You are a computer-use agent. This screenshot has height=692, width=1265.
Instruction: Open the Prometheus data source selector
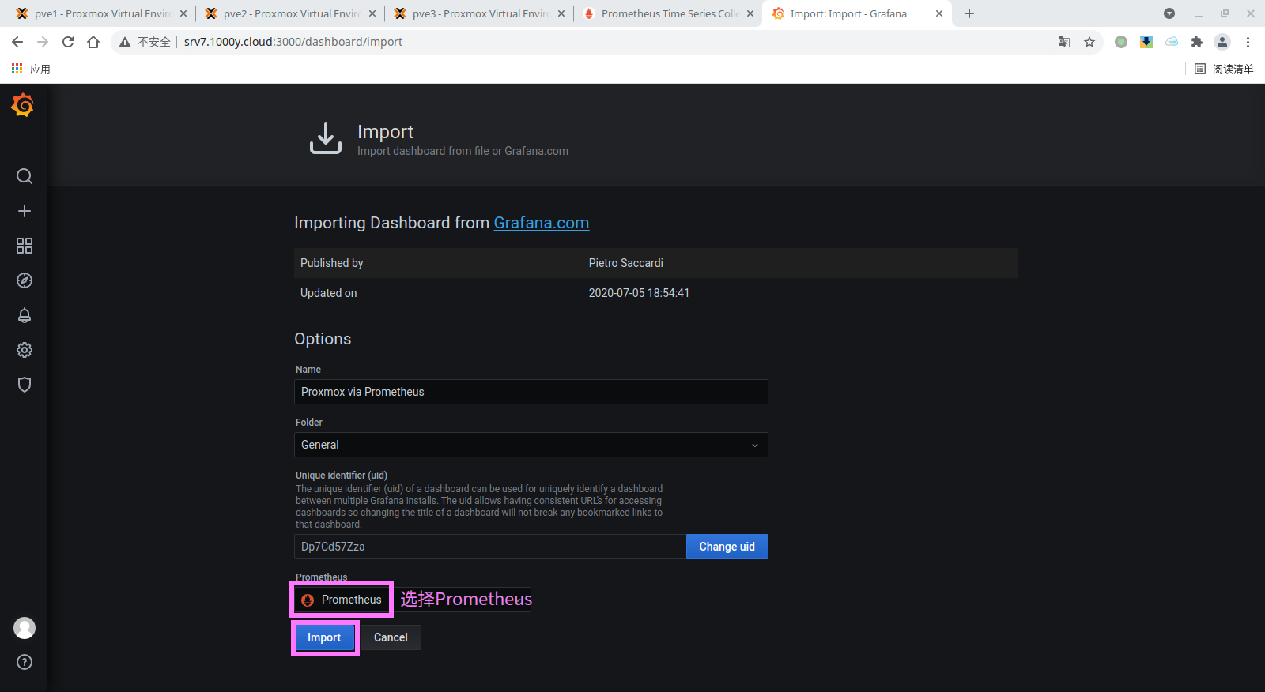(x=342, y=600)
